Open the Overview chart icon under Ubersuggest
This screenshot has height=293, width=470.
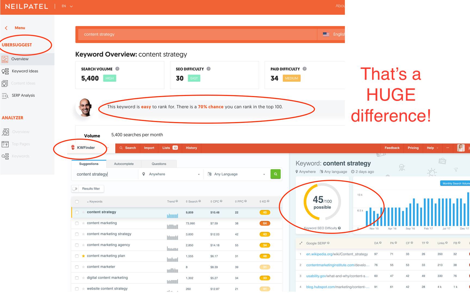pos(5,59)
